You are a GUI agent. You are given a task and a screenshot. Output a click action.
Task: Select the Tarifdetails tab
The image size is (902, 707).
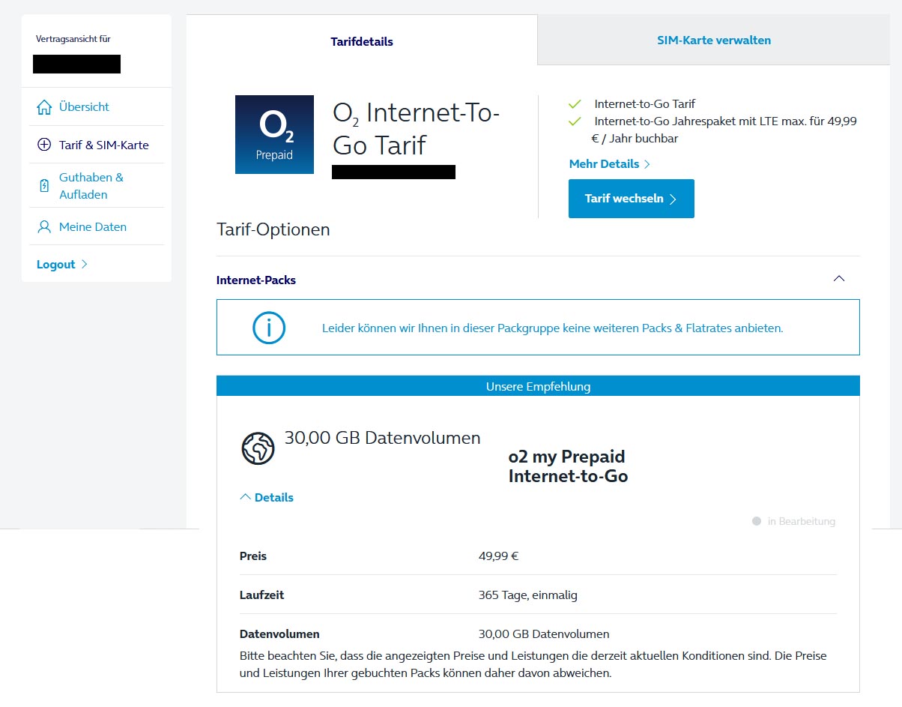click(x=362, y=42)
